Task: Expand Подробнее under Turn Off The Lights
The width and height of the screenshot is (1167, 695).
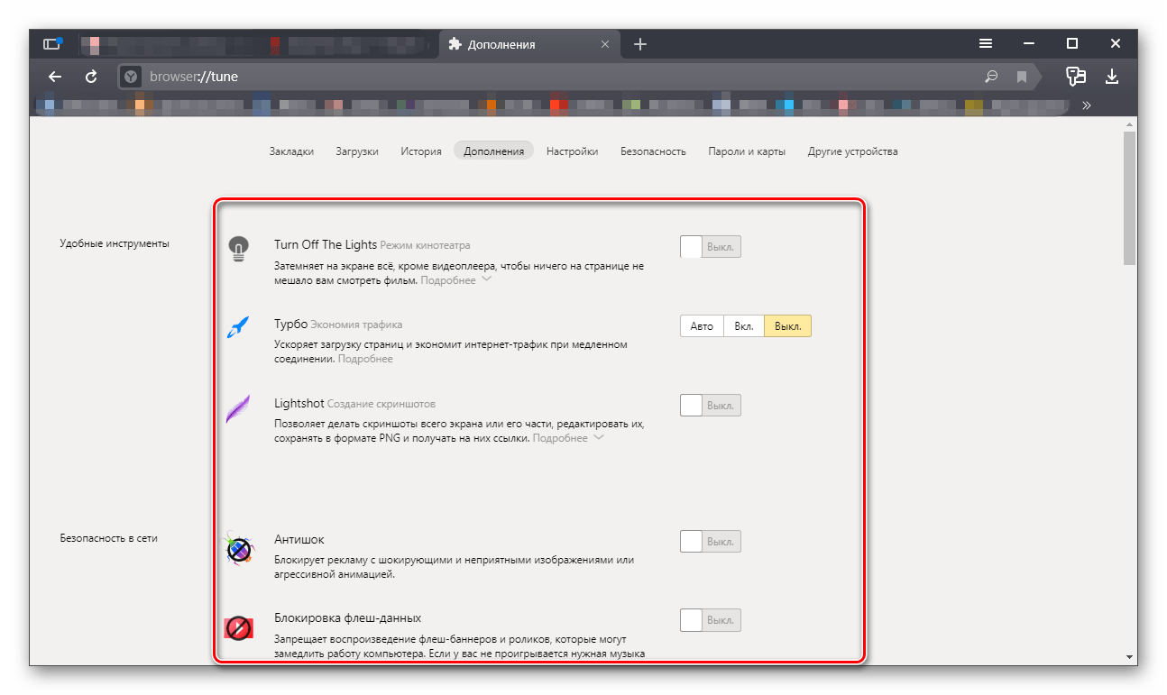Action: click(x=456, y=280)
